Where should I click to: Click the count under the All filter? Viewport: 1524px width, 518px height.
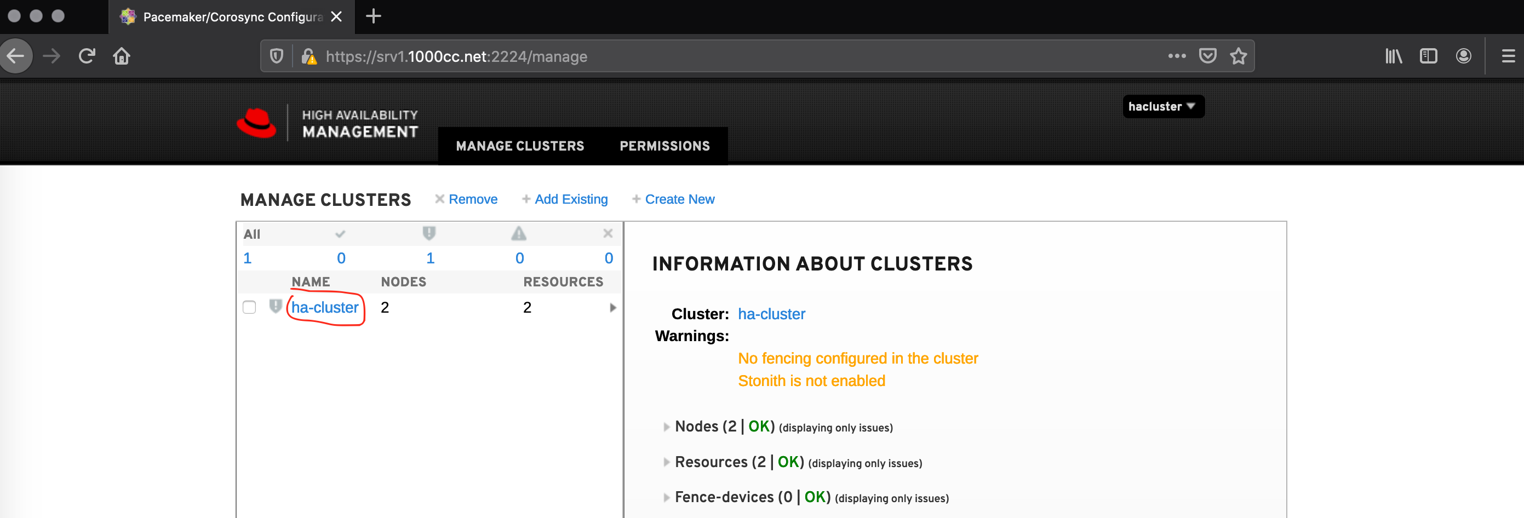[247, 258]
